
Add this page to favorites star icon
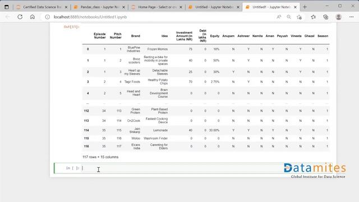tap(299, 17)
